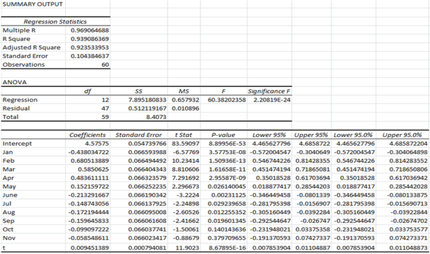430x254 pixels.
Task: Select the Jan row label
Action: [x=8, y=152]
